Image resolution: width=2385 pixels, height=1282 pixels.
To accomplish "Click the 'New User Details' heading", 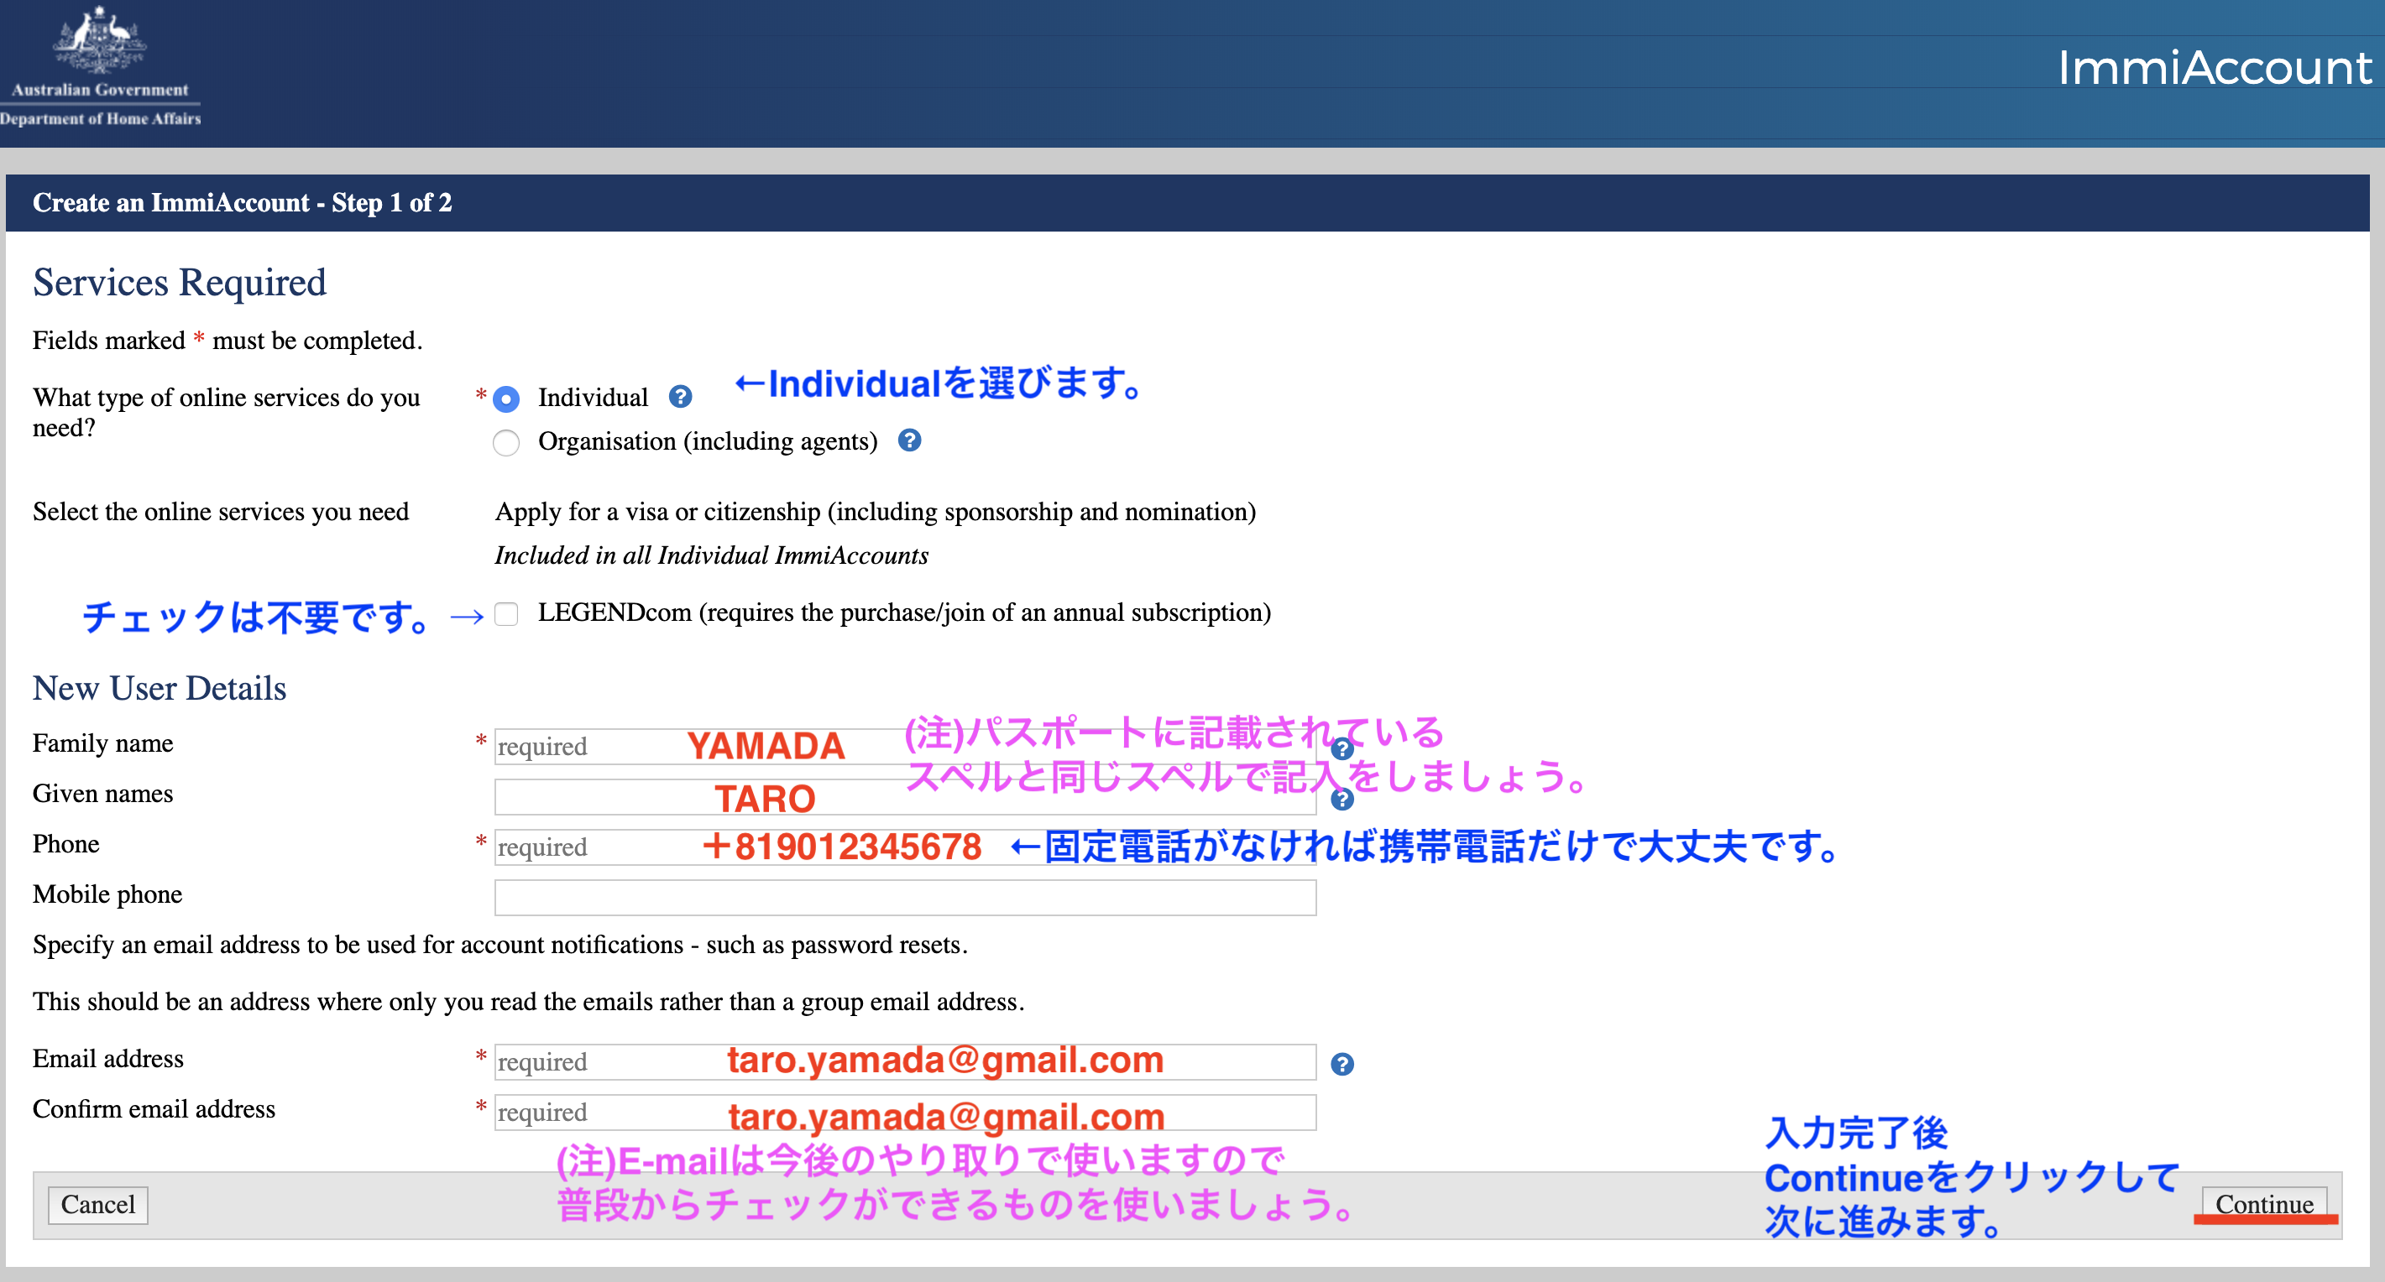I will click(x=160, y=689).
